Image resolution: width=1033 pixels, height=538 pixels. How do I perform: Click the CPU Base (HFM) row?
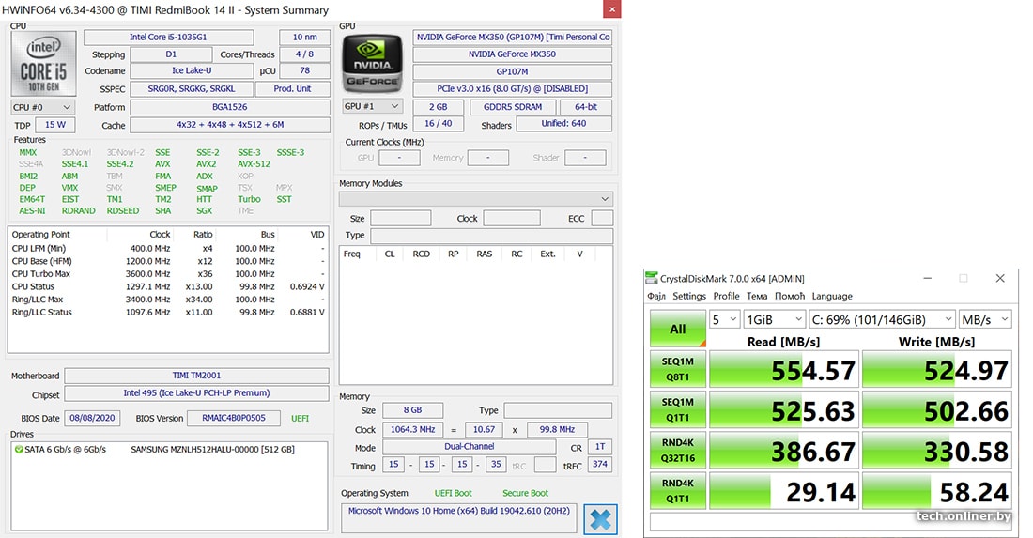pos(168,261)
